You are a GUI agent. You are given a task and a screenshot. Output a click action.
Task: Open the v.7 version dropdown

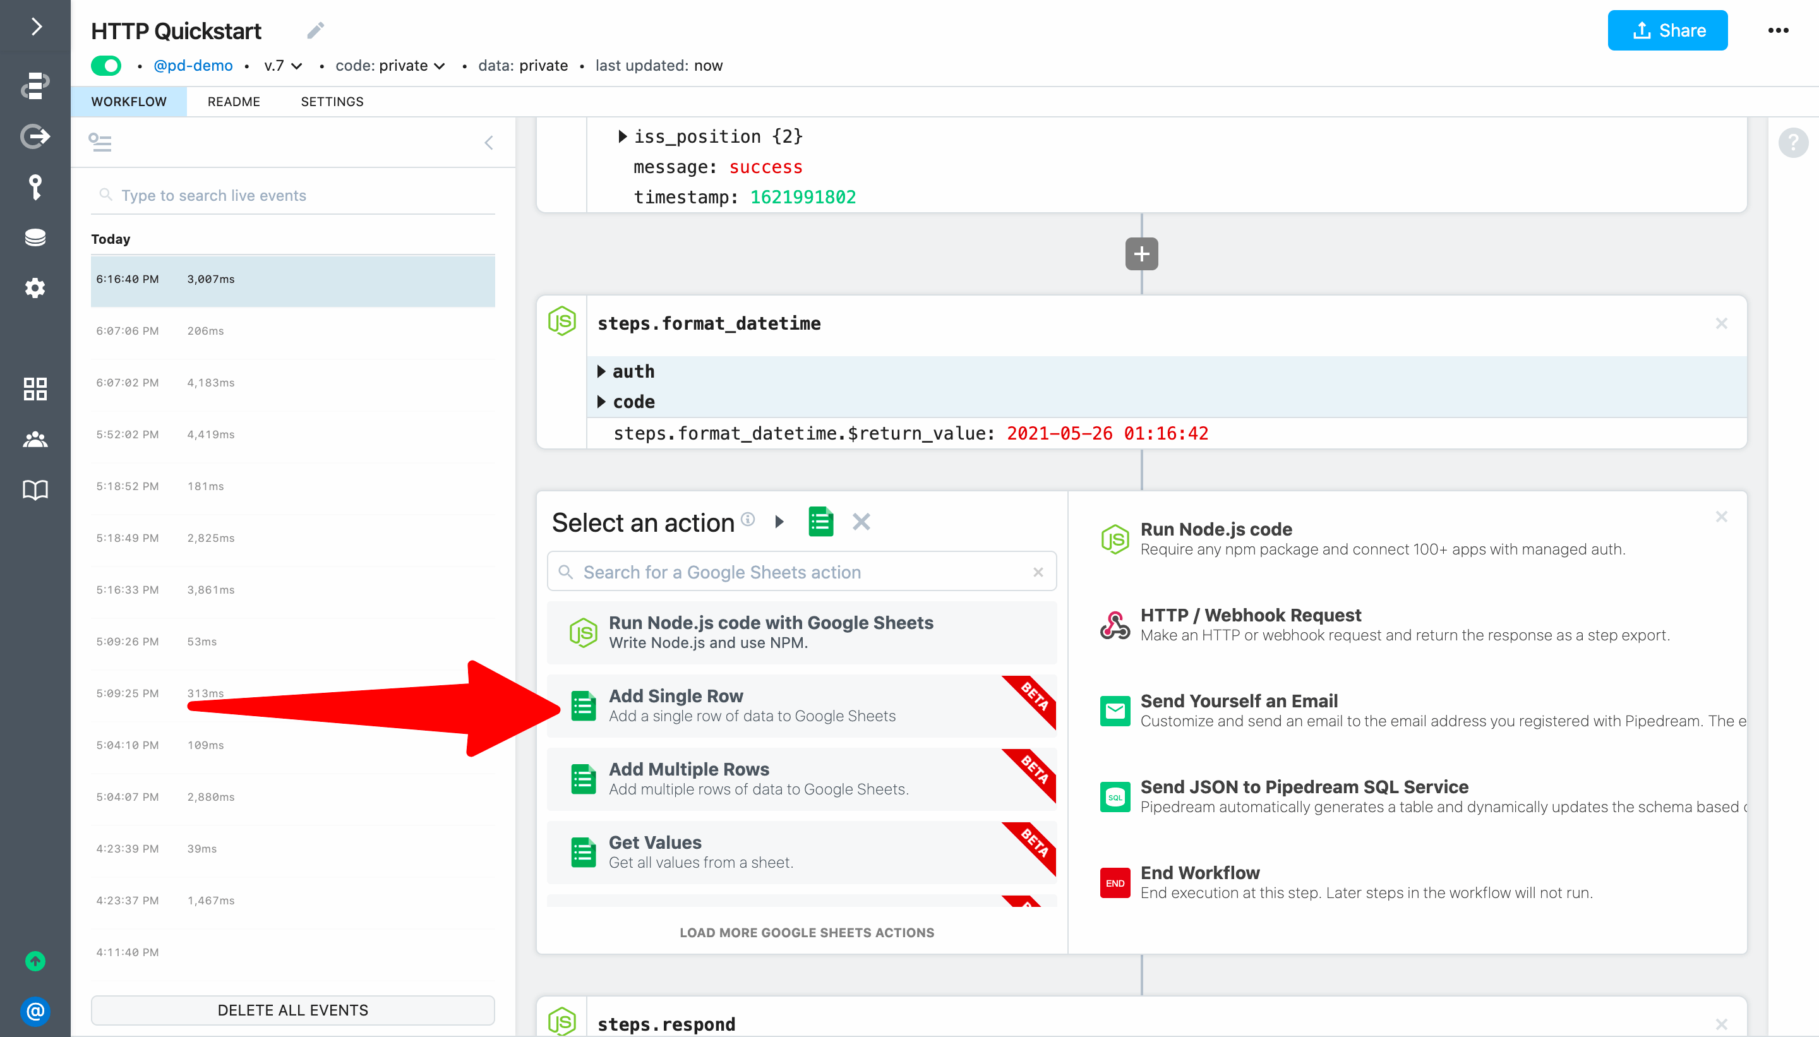tap(283, 66)
